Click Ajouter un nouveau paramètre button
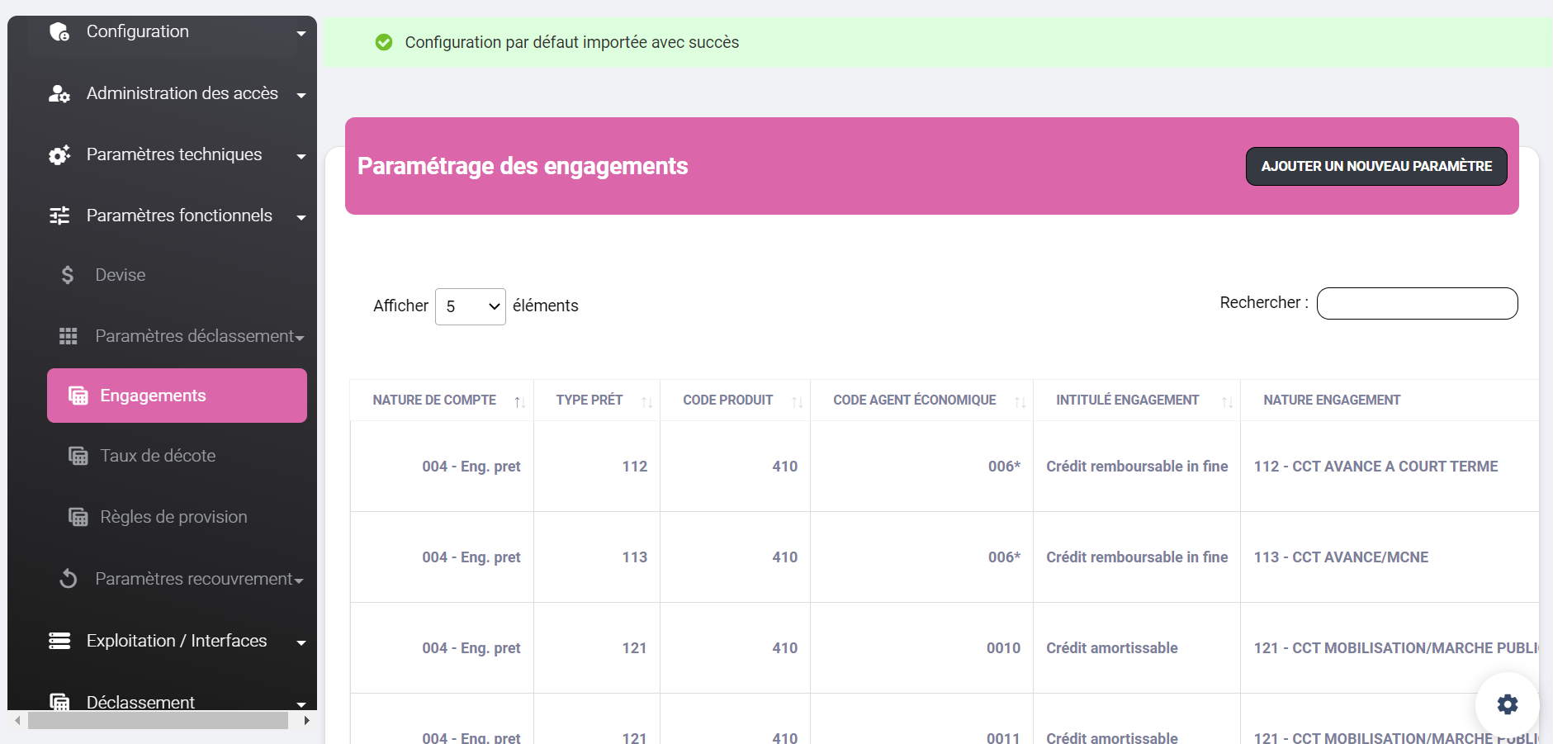 click(1376, 166)
